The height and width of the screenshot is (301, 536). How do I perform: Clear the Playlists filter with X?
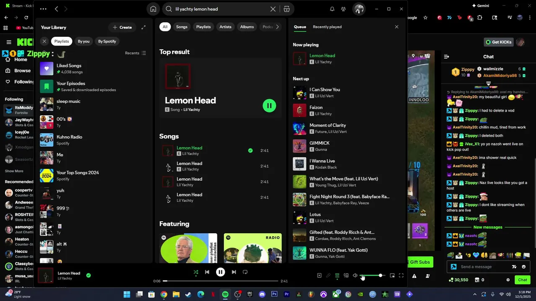pos(44,41)
